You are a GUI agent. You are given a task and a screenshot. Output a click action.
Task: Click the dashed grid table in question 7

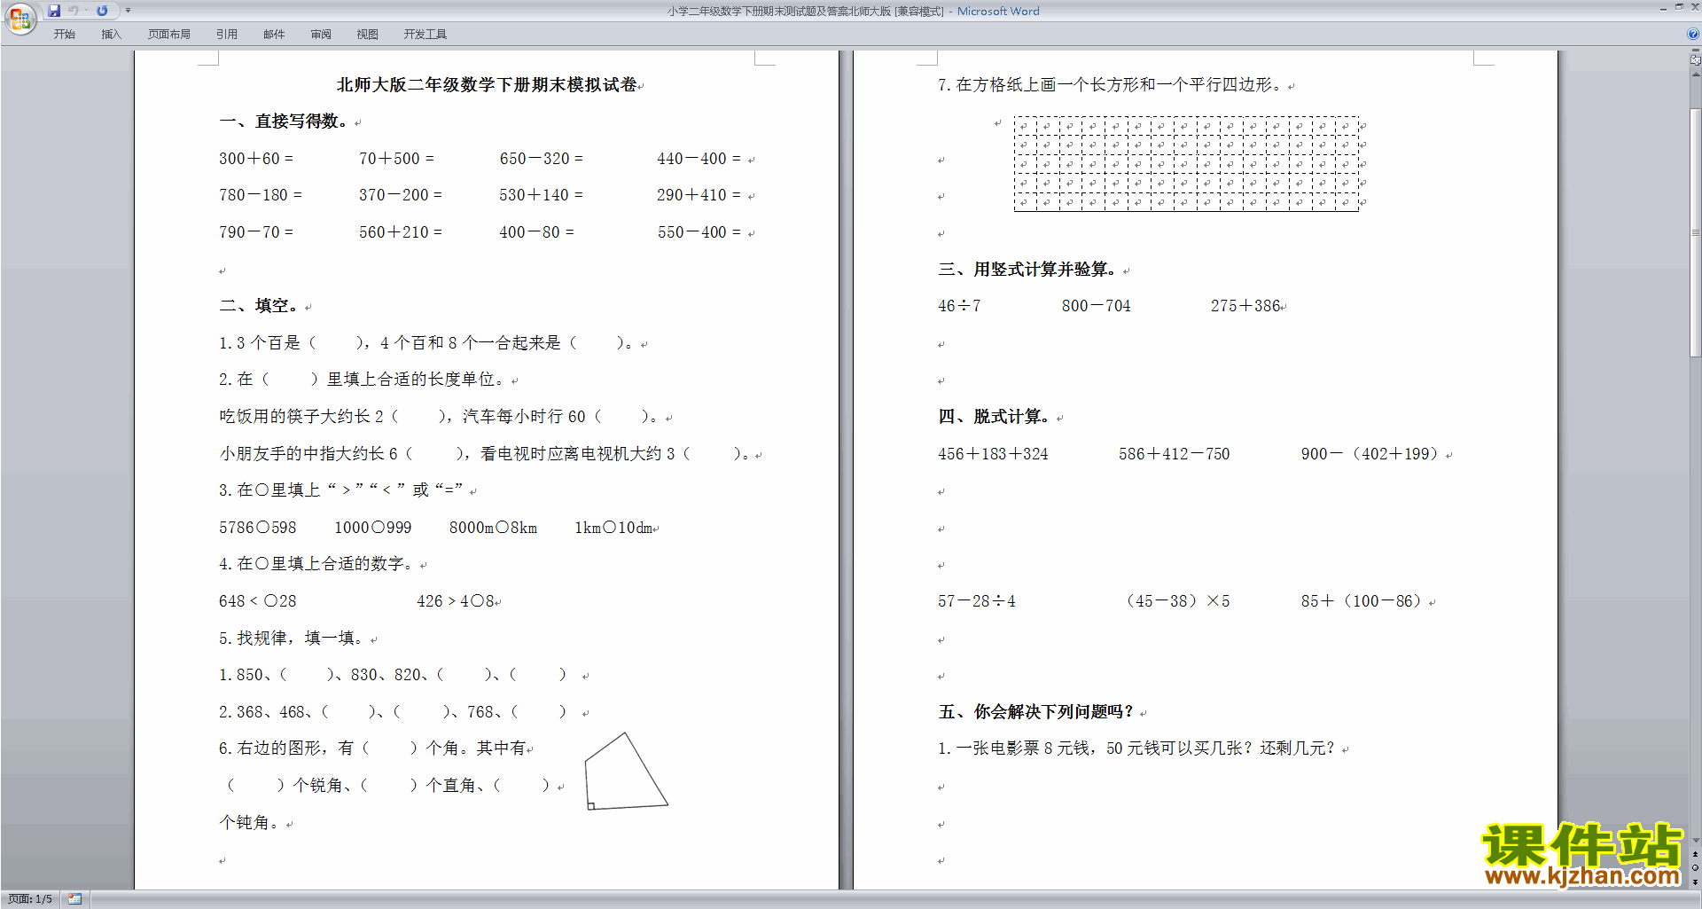click(1186, 163)
